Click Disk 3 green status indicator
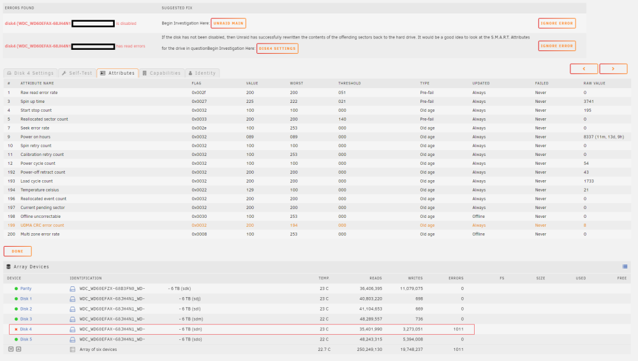 point(17,319)
